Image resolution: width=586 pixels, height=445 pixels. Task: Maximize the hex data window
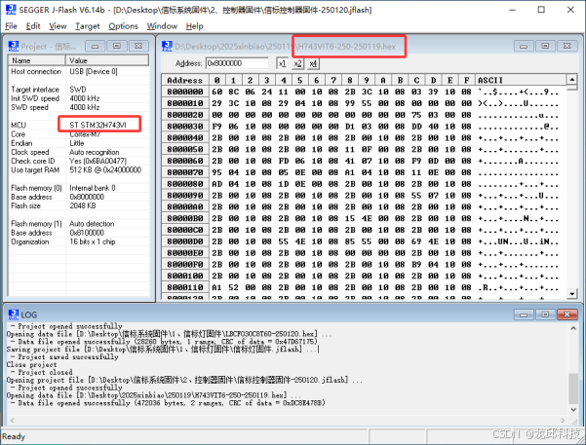[545, 46]
